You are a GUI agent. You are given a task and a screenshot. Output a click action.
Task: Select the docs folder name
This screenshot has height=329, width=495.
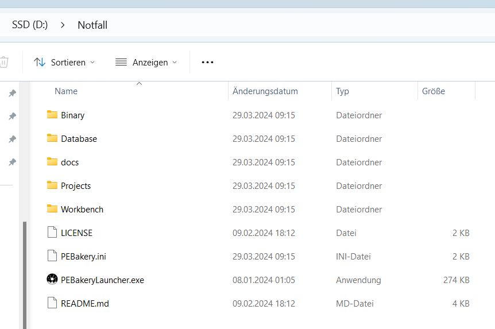click(x=69, y=162)
